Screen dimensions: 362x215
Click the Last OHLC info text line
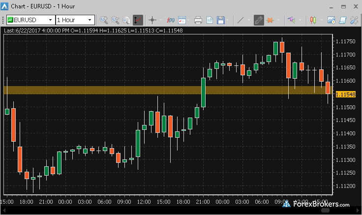click(x=93, y=31)
